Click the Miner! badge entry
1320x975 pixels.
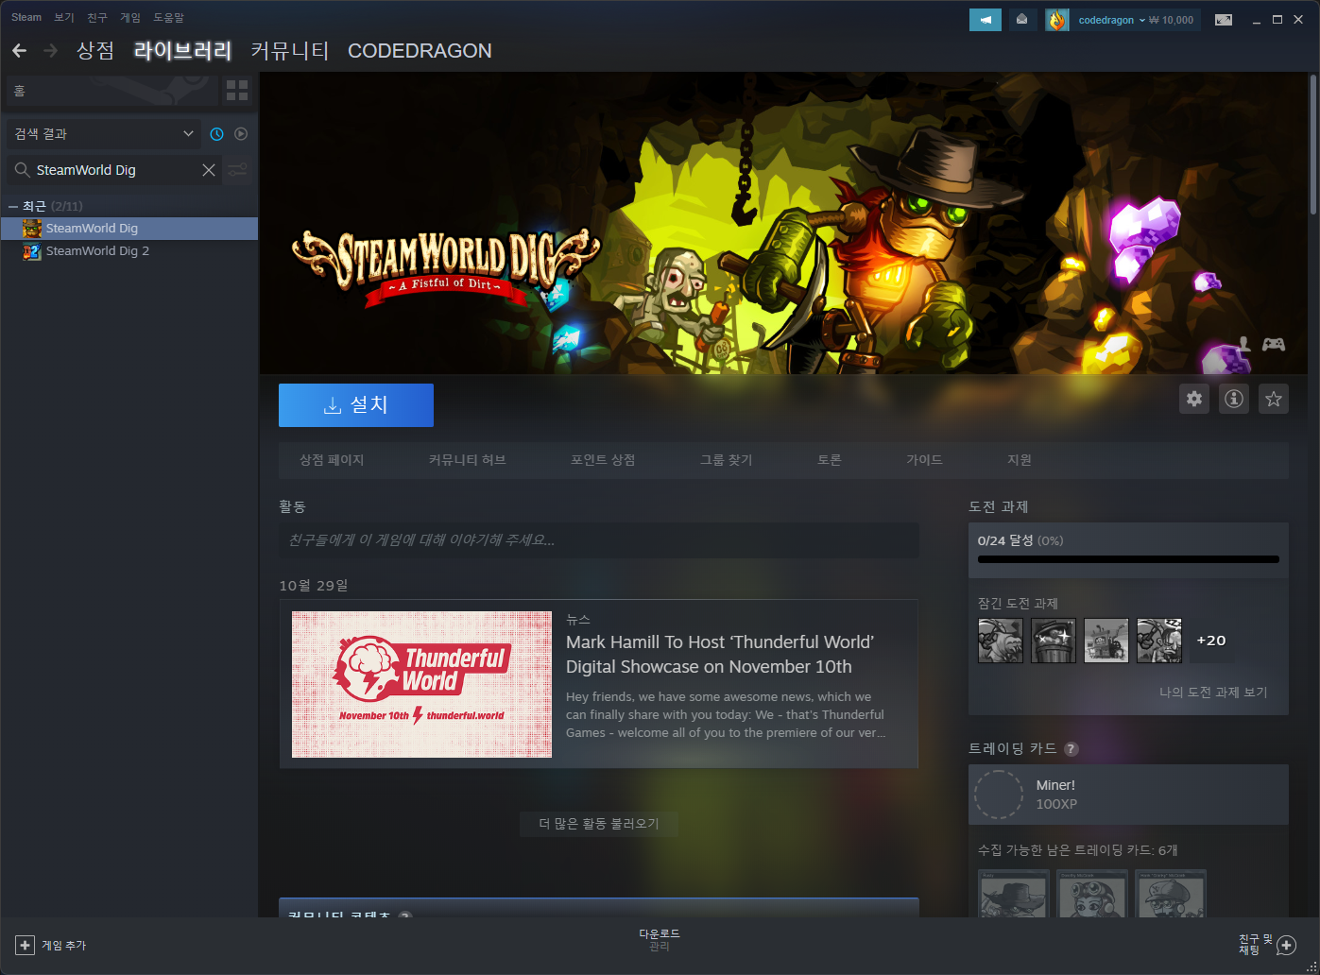pos(1128,795)
